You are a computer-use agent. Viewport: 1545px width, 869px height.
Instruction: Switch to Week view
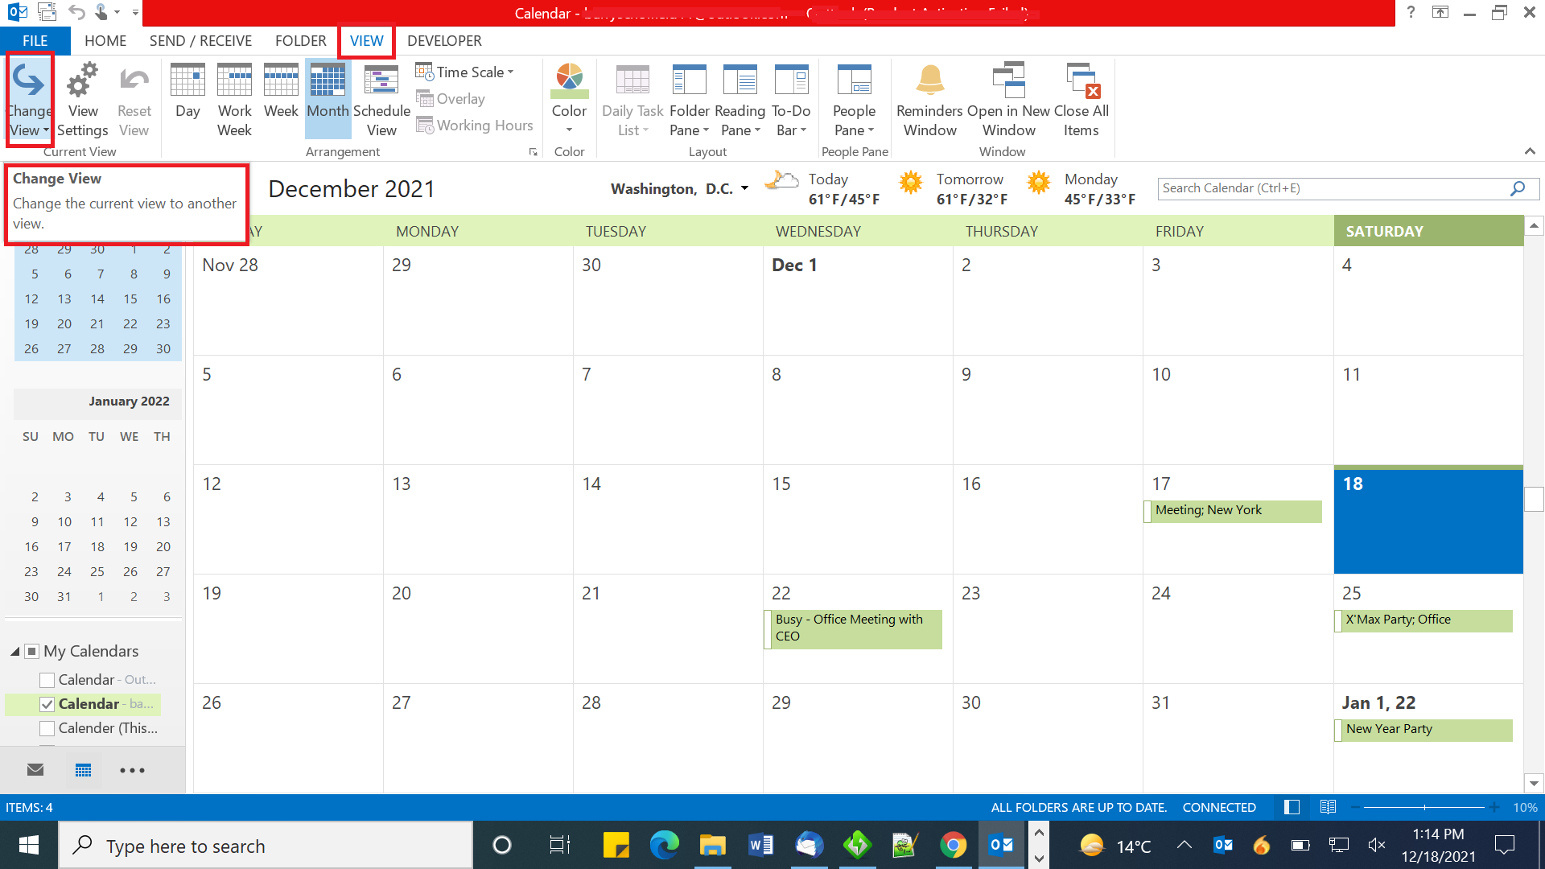[279, 96]
